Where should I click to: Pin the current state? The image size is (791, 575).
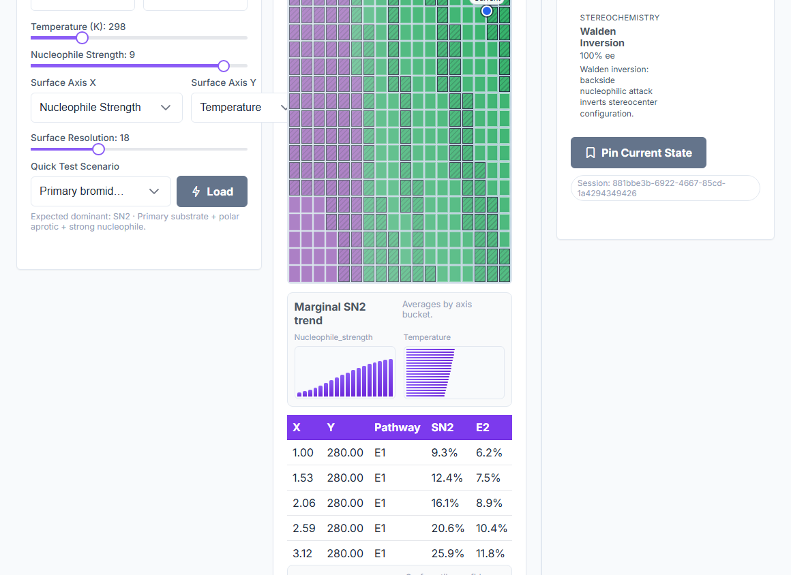[x=638, y=153]
